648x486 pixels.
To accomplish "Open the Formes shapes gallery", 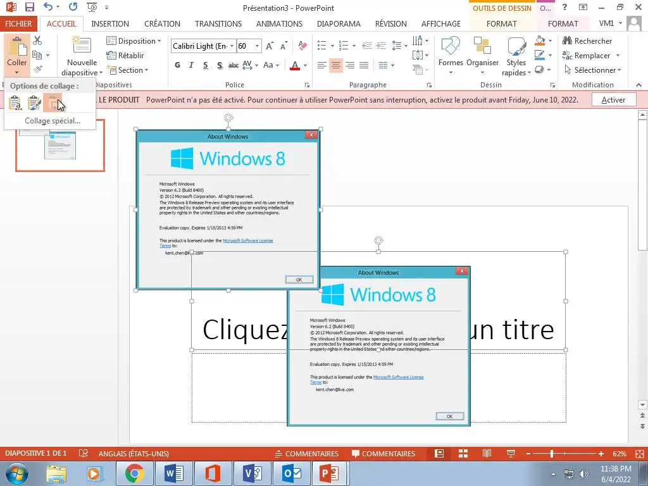I will click(451, 56).
